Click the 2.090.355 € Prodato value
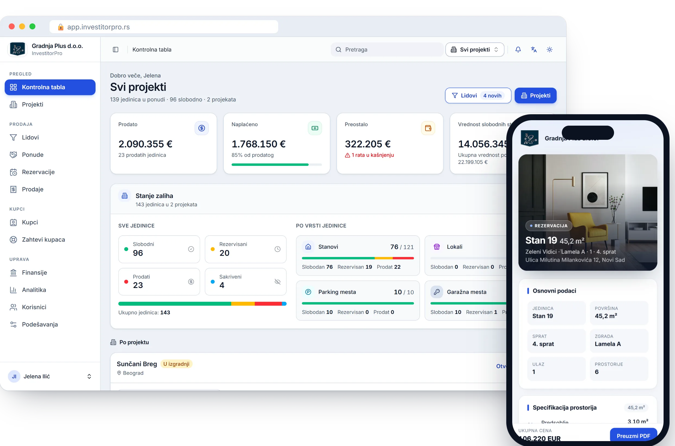The height and width of the screenshot is (446, 675). 145,144
